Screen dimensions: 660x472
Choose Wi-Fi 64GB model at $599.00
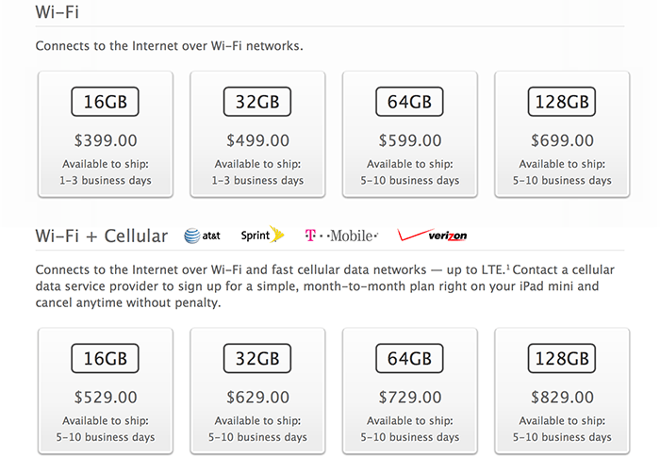click(x=410, y=134)
